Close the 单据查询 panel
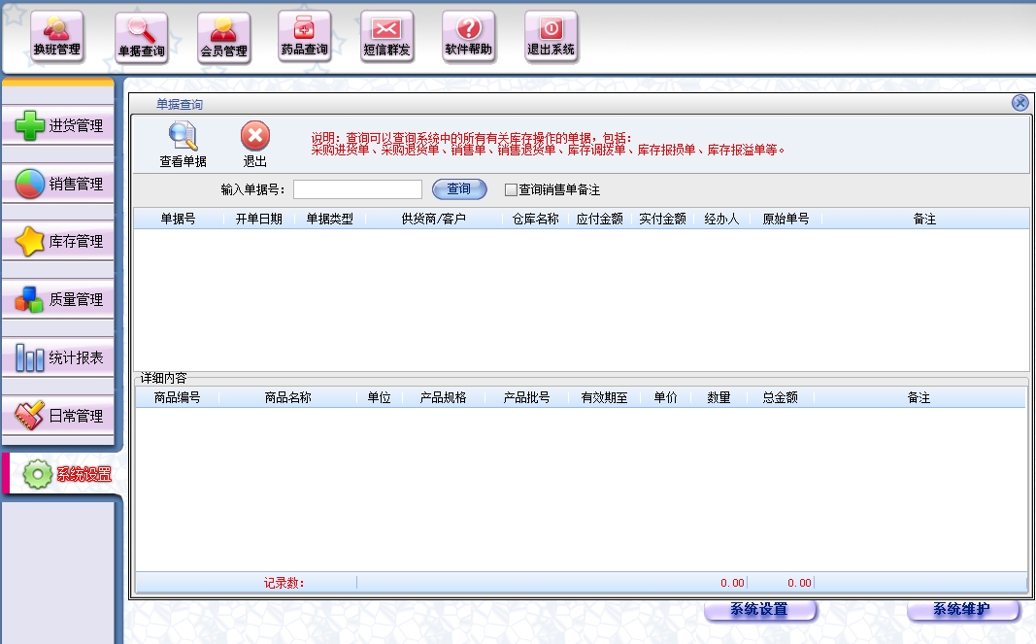Image resolution: width=1036 pixels, height=644 pixels. pyautogui.click(x=1019, y=103)
